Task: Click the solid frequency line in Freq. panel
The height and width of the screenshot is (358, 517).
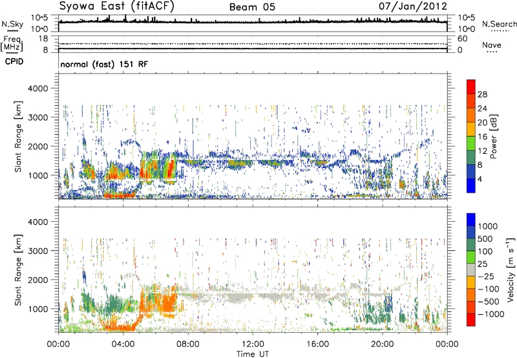Action: pos(253,48)
